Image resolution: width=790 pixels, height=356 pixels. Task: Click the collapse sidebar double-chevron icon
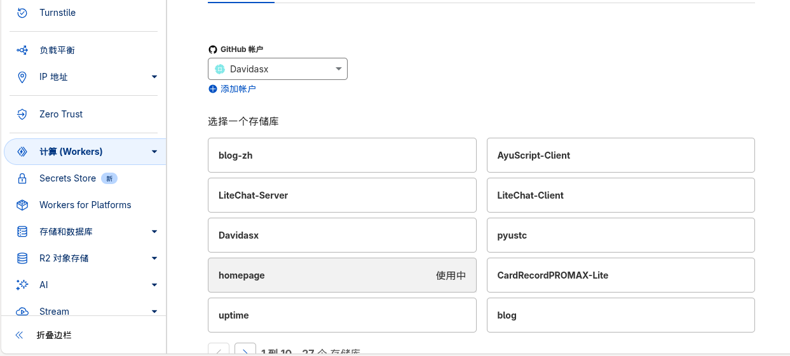pyautogui.click(x=19, y=335)
